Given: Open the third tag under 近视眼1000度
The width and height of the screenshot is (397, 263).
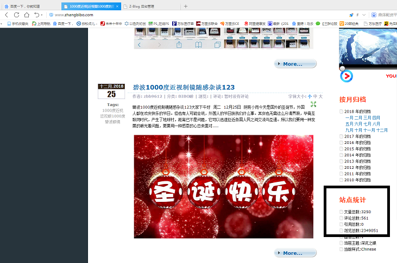Looking at the screenshot, I should tap(112, 122).
